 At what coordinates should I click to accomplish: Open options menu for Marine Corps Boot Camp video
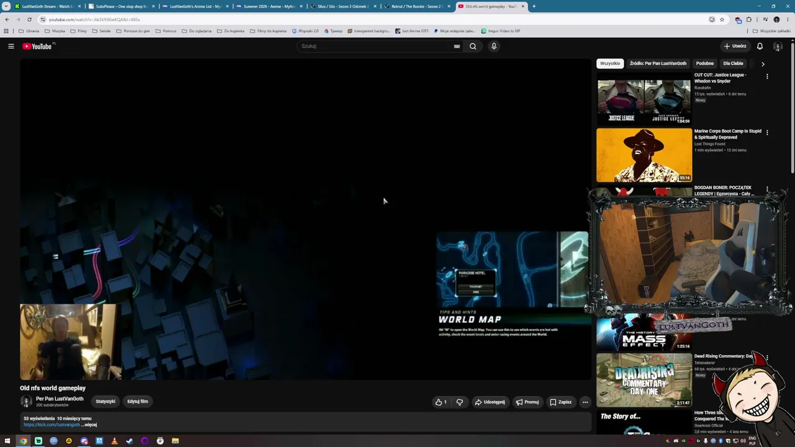(767, 132)
